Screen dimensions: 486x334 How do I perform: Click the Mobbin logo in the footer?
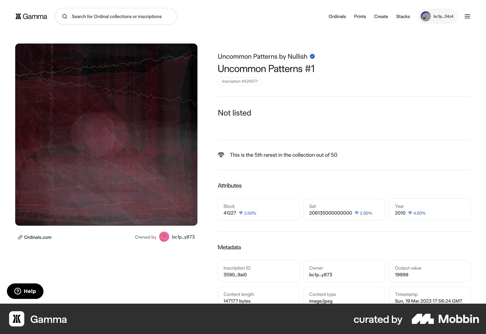pos(445,319)
